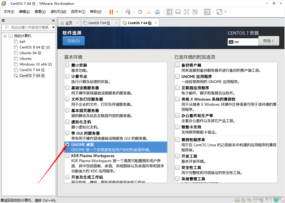Viewport: 285px width, 203px height.
Task: Open the stretch options dropdown arrow
Action: [226, 12]
